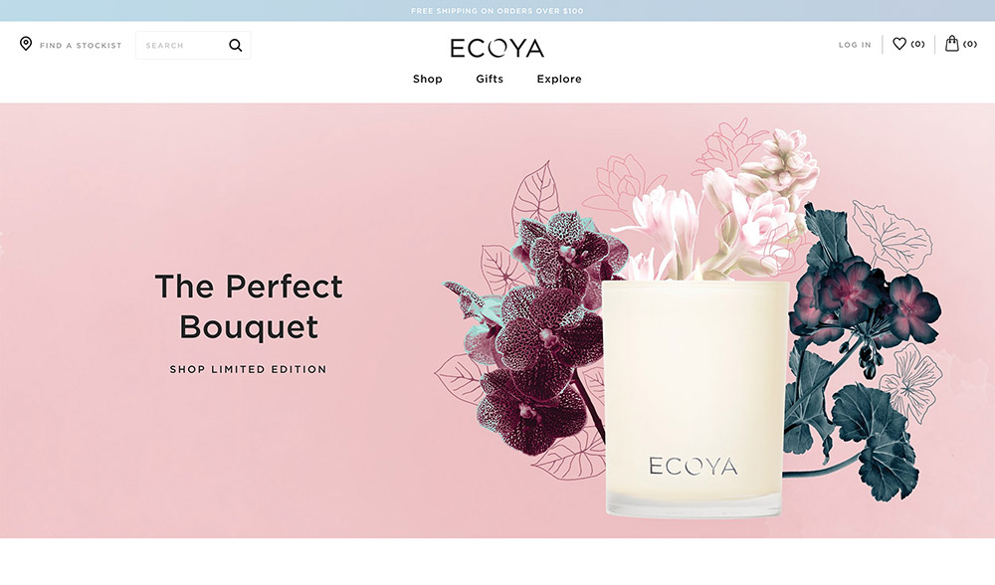Screen dimensions: 995x585
Task: Open the wishlist heart icon
Action: 899,44
